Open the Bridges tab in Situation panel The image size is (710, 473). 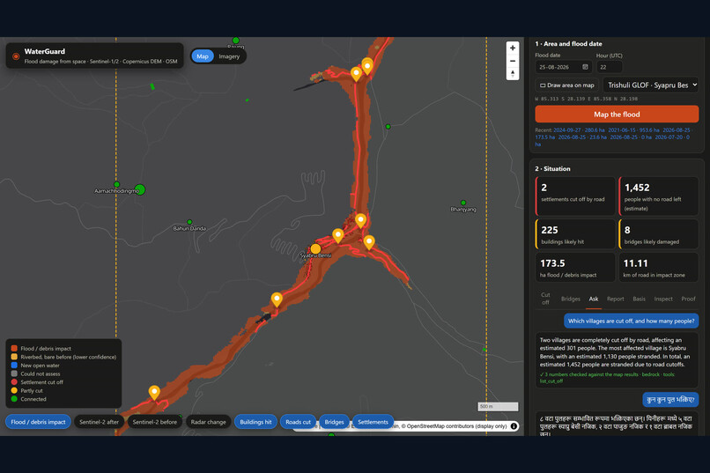coord(571,299)
